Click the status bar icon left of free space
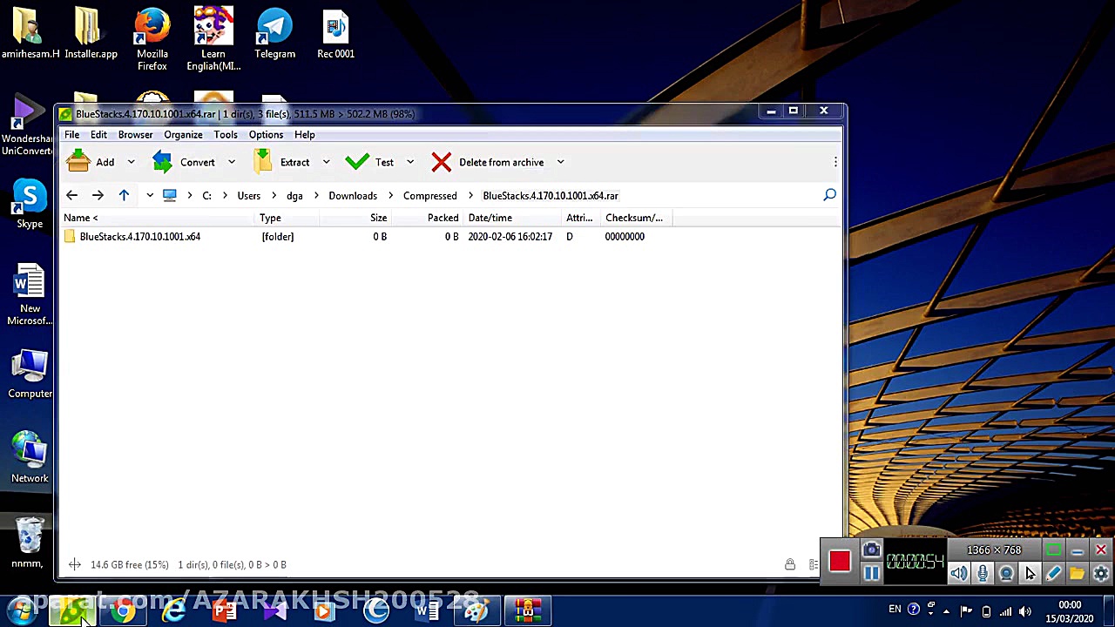Viewport: 1115px width, 627px height. (x=75, y=564)
